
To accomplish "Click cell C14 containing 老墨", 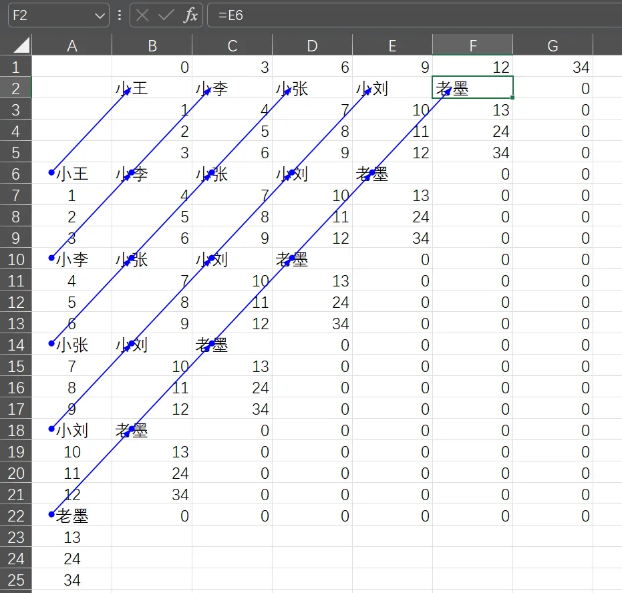I will [x=232, y=345].
